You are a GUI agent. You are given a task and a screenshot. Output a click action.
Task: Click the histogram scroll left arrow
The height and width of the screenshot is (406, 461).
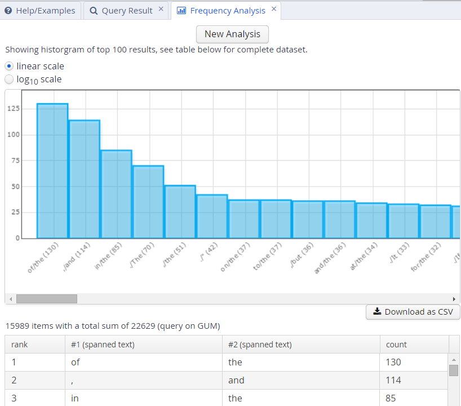[x=10, y=299]
